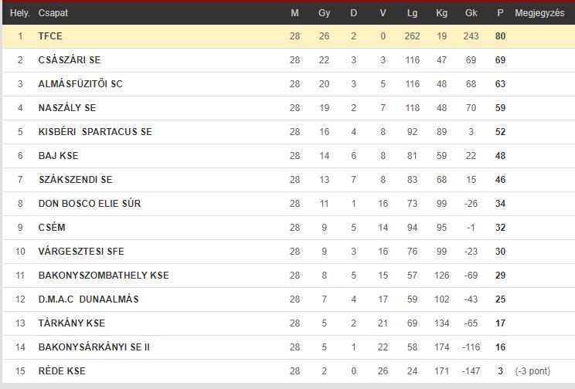The height and width of the screenshot is (389, 575).
Task: Click the TFCE team name
Action: click(50, 36)
